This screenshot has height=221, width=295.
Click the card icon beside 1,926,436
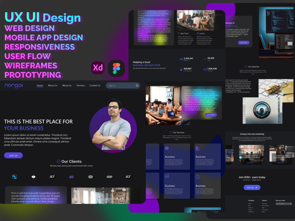[205, 70]
